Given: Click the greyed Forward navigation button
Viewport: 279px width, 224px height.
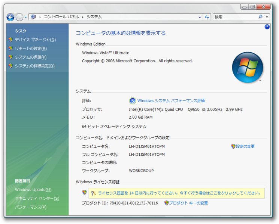Looking at the screenshot, I should (19, 17).
